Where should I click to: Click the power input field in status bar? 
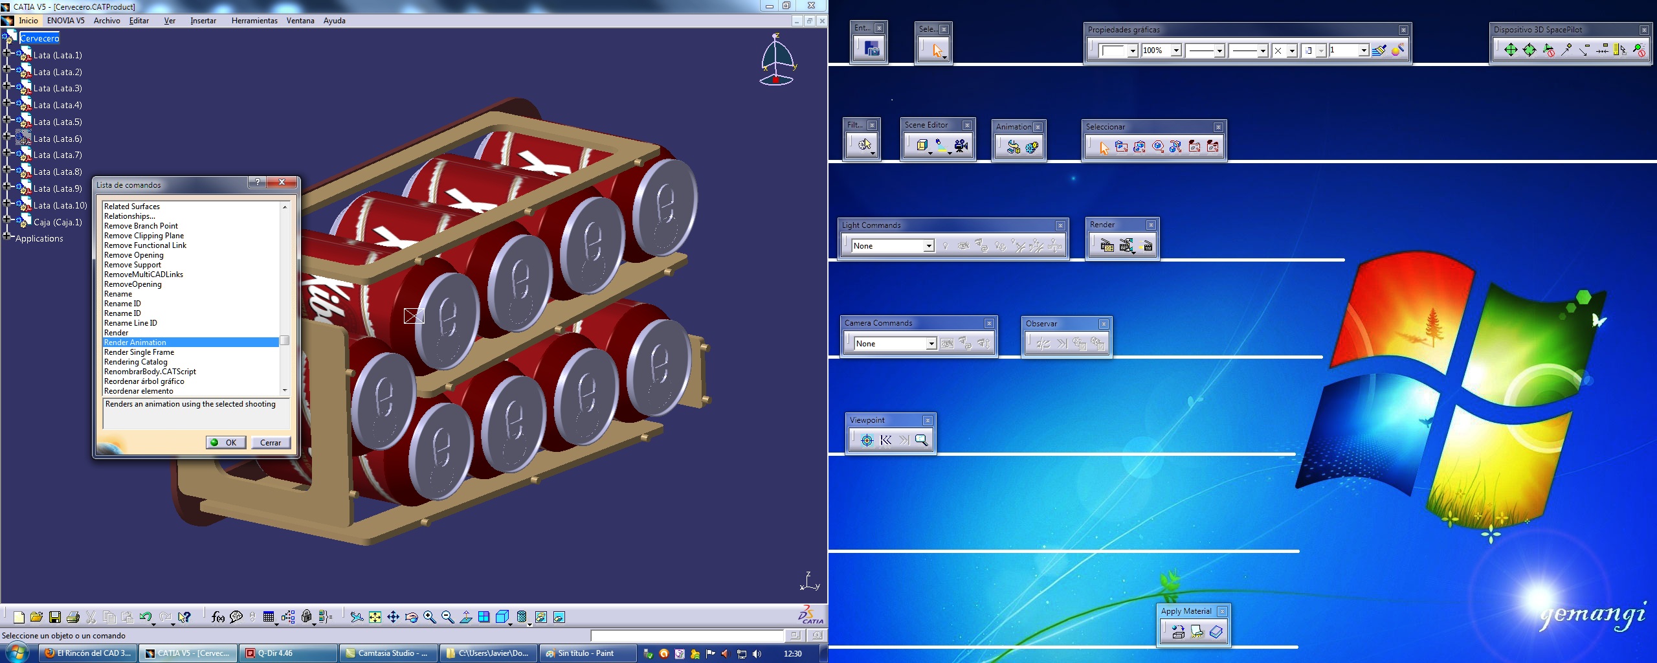[687, 636]
